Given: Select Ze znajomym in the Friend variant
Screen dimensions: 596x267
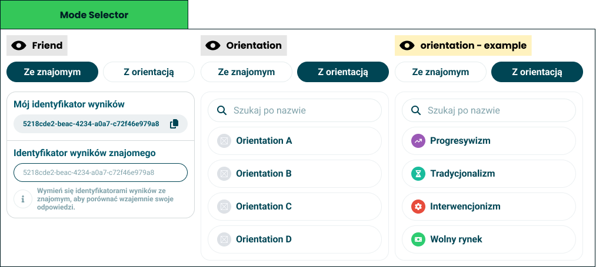Looking at the screenshot, I should (52, 72).
